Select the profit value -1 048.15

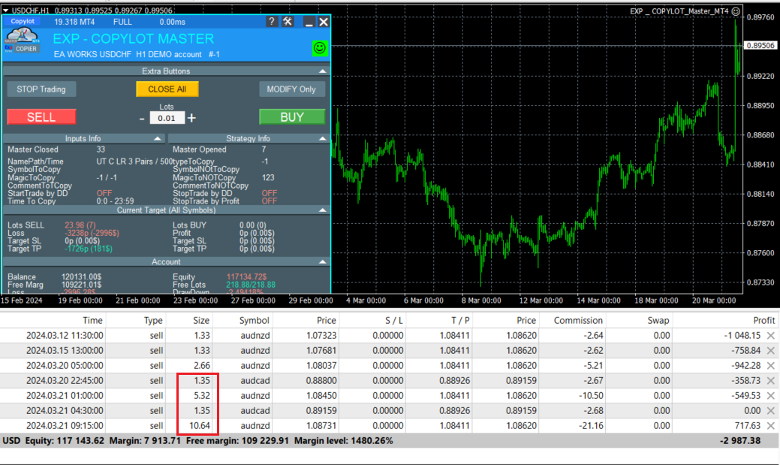tap(741, 336)
